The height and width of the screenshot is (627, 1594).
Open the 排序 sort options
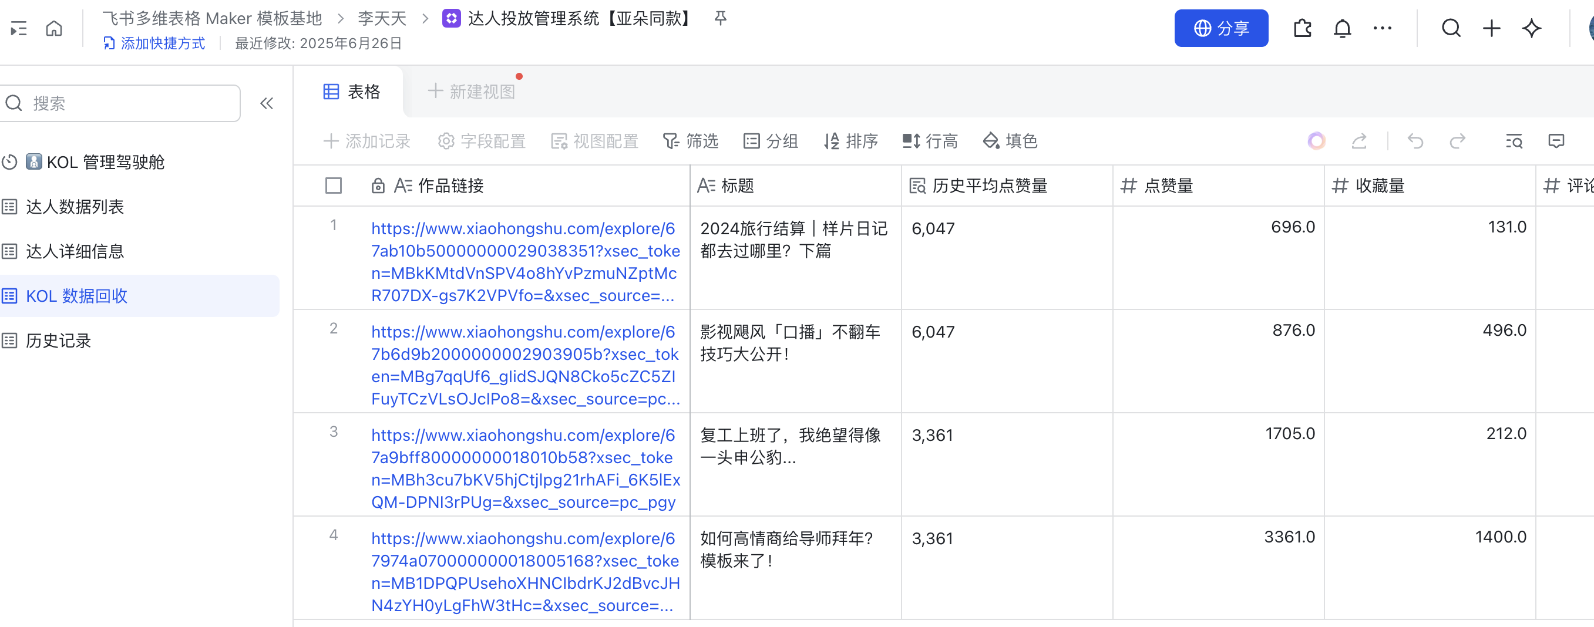pyautogui.click(x=851, y=141)
